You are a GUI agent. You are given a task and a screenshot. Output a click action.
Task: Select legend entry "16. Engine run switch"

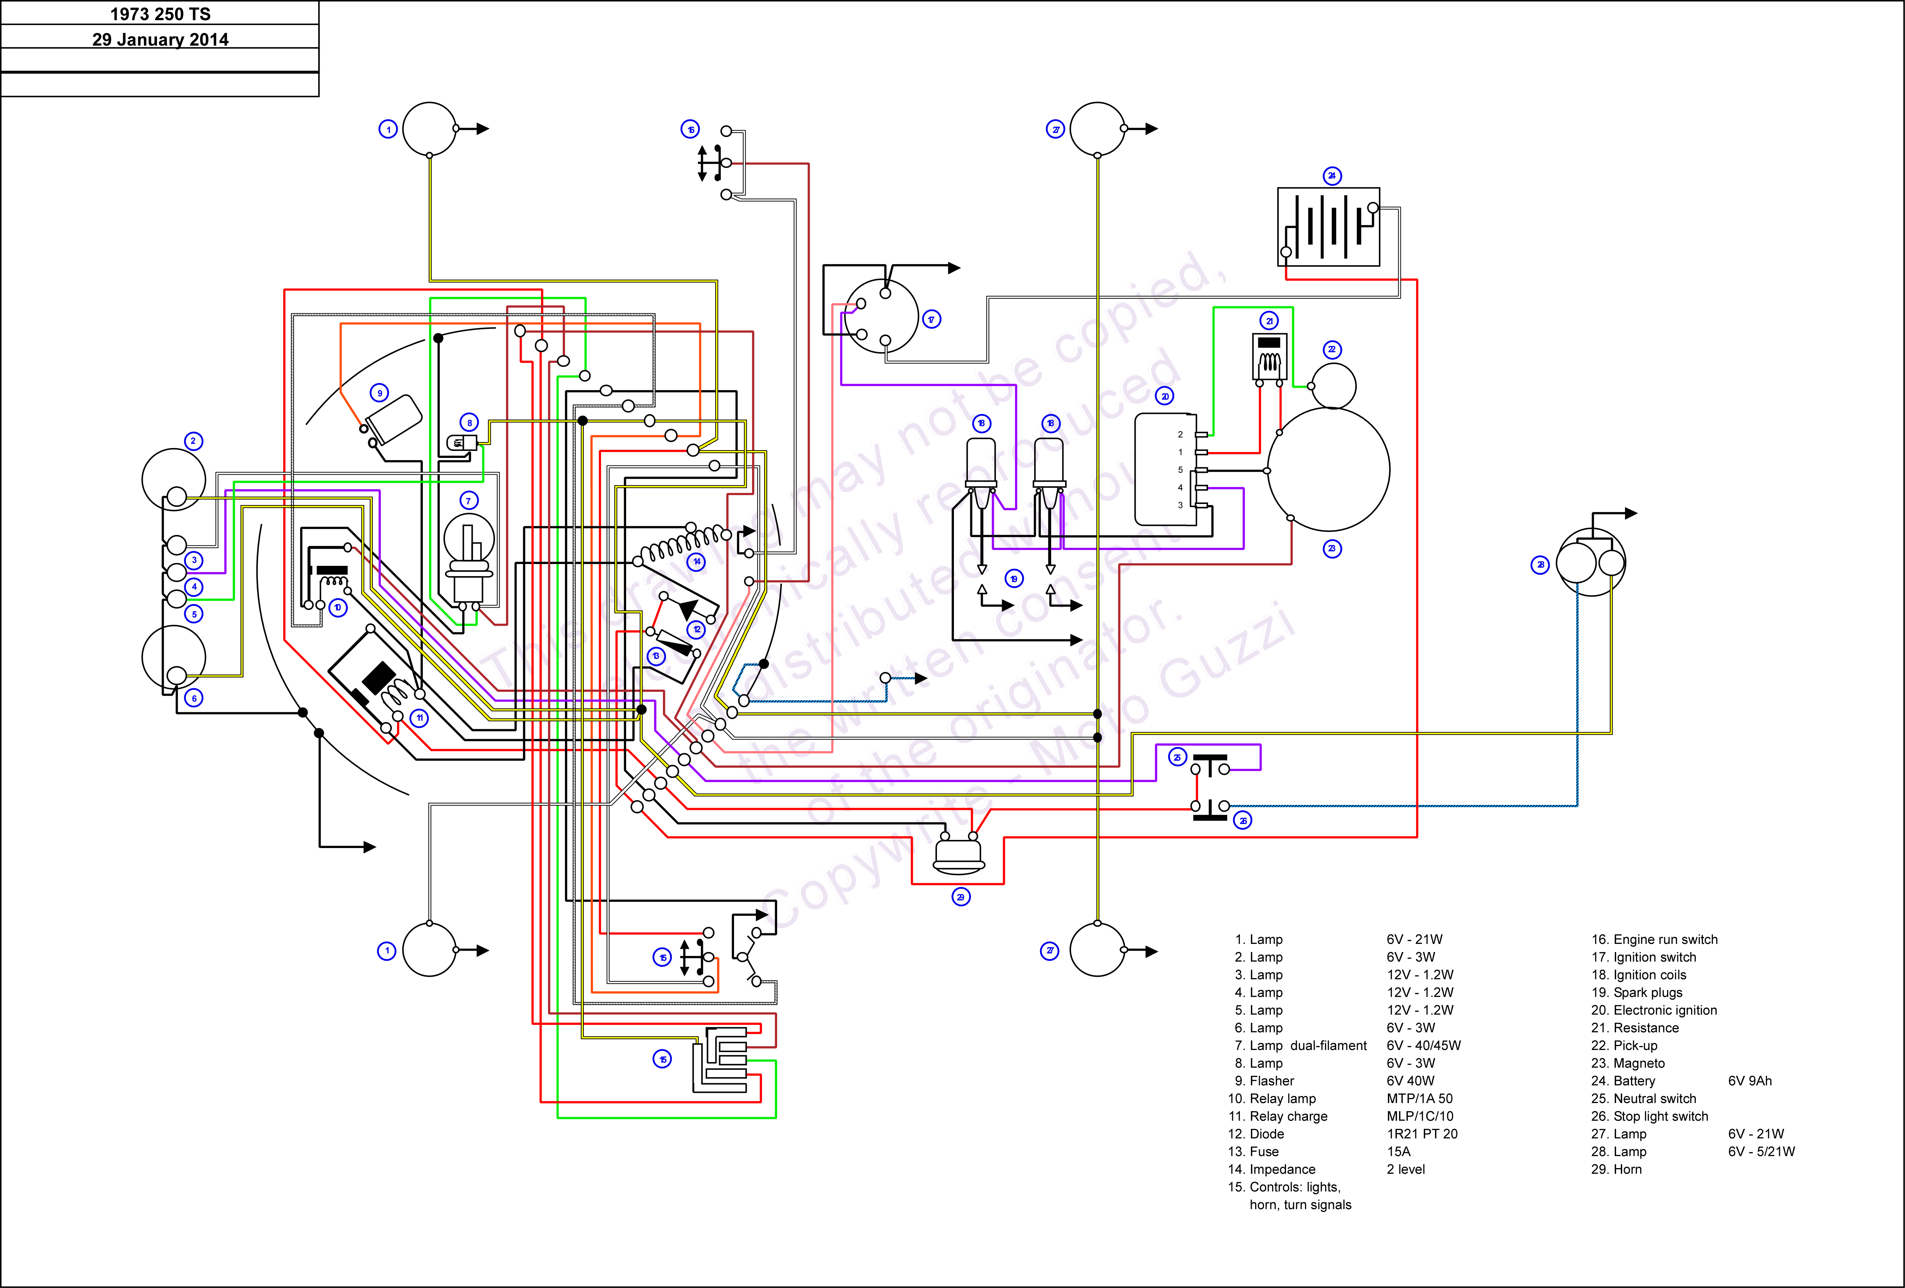(x=1654, y=940)
